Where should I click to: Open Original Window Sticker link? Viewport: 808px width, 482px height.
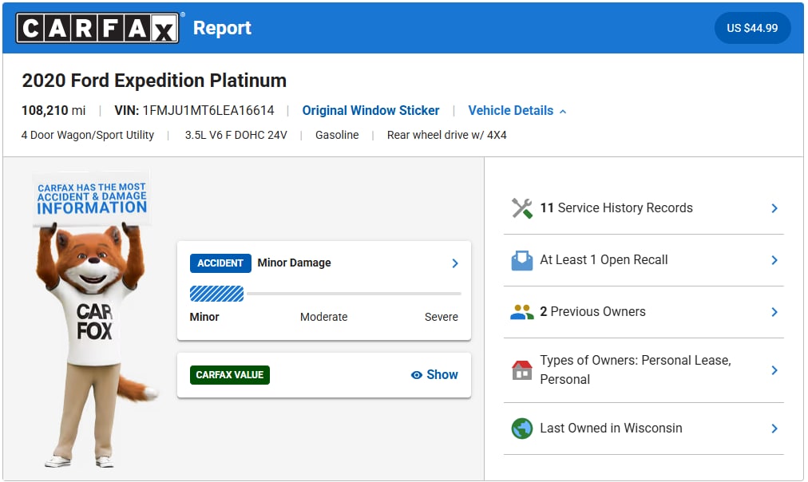[x=370, y=111]
